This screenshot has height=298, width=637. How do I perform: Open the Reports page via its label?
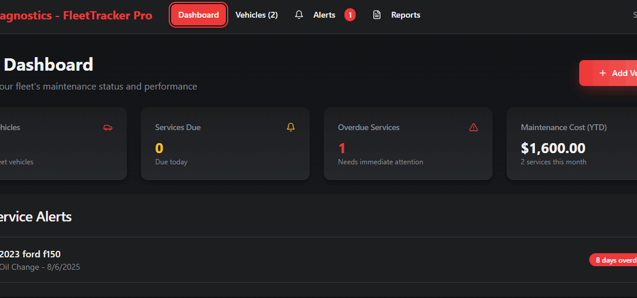click(405, 15)
